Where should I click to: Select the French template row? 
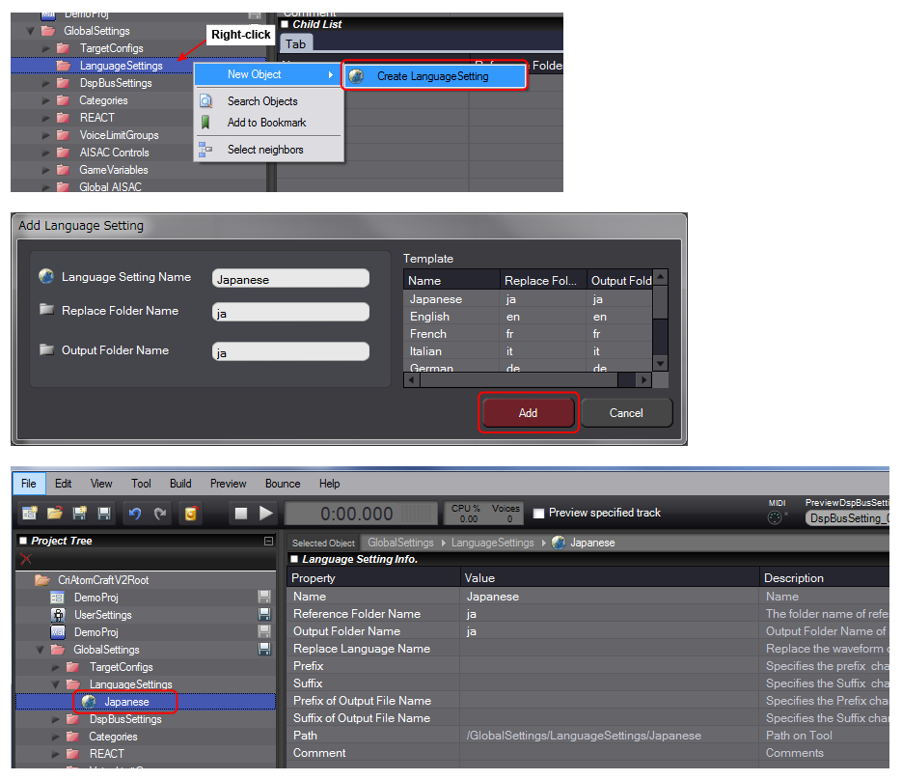click(x=528, y=334)
